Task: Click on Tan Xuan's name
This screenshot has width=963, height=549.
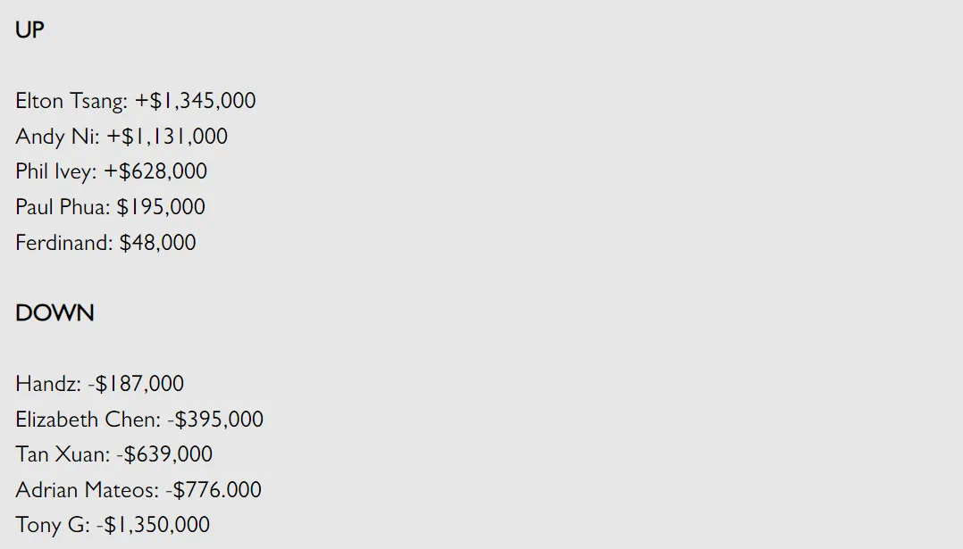Action: 61,454
